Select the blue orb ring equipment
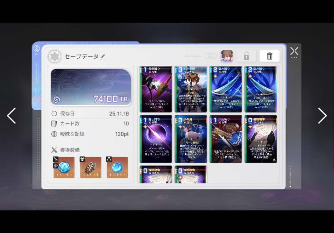334x233 pixels. coord(117,168)
